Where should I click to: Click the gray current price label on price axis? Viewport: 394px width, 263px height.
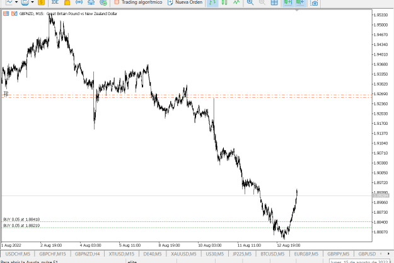click(x=381, y=196)
